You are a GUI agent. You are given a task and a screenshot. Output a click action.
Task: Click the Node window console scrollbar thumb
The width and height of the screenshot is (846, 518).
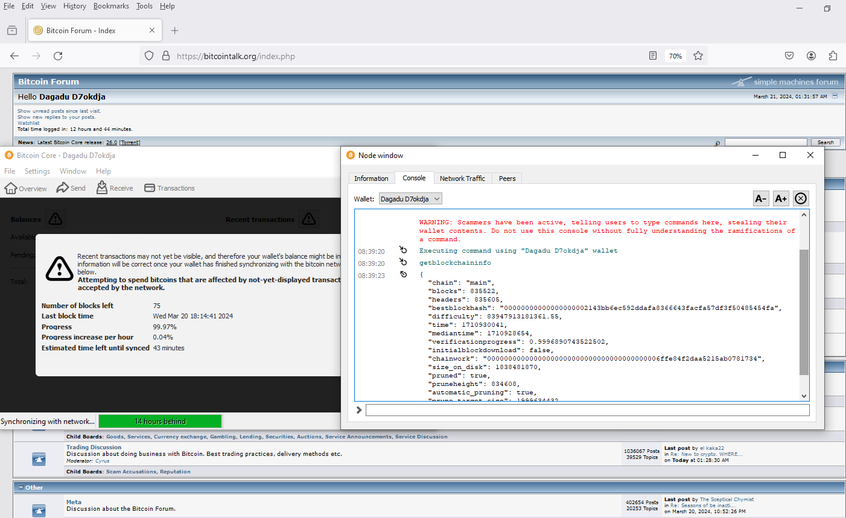(x=804, y=312)
